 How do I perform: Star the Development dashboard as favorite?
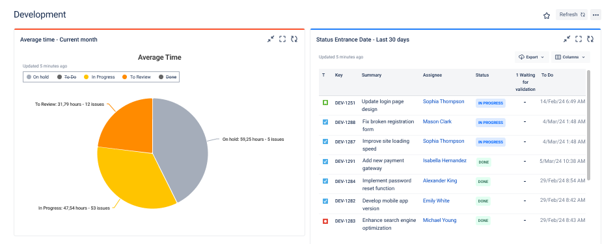[x=547, y=16]
